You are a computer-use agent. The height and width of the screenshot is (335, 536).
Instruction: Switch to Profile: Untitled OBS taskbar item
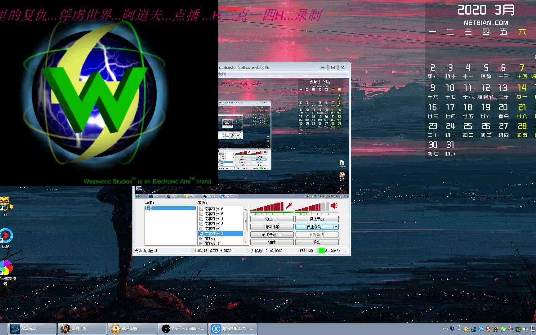click(x=183, y=328)
